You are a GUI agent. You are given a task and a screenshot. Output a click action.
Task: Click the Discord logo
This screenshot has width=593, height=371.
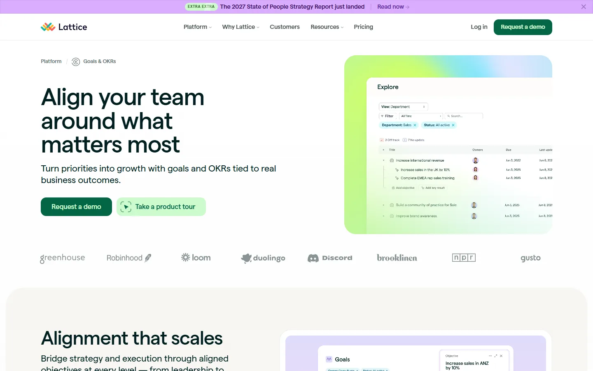click(x=330, y=258)
